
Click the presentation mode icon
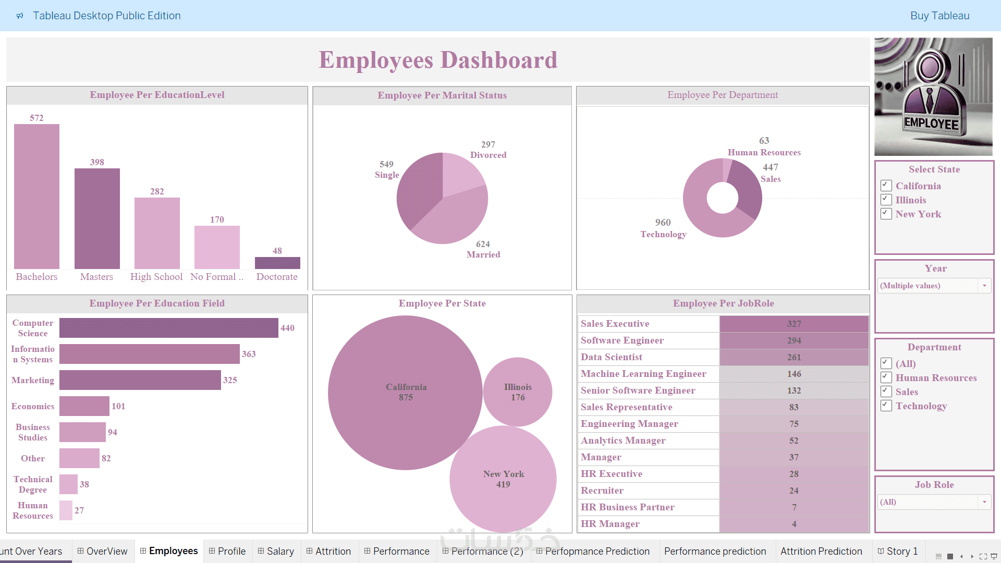coord(994,556)
